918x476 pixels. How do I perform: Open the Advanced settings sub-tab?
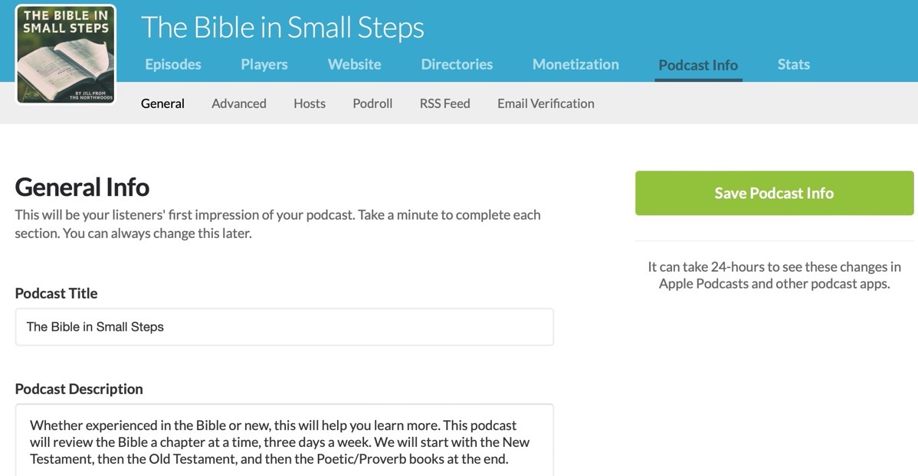[x=239, y=103]
